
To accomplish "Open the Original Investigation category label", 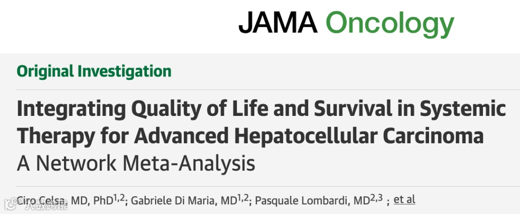I will (94, 71).
